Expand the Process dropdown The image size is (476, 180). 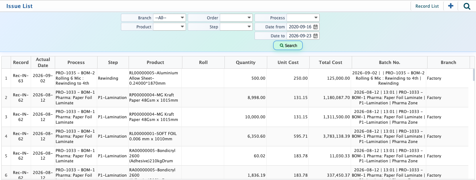coord(303,18)
